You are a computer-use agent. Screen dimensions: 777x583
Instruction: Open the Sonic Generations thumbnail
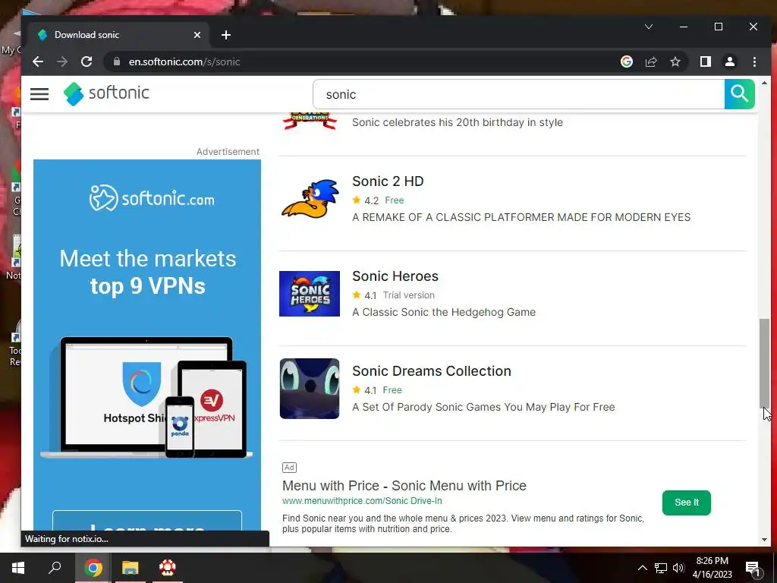click(310, 121)
